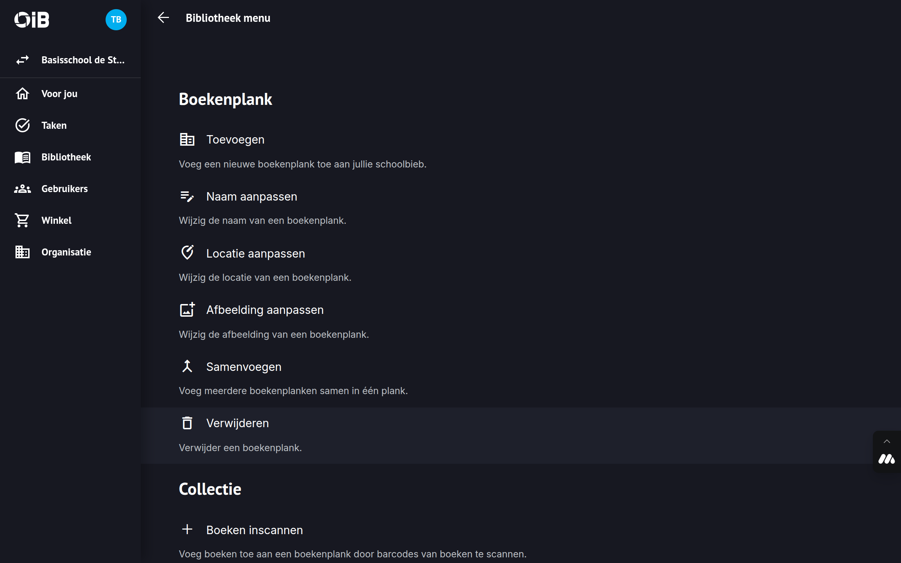Click the Boeken inscannen option
Viewport: 901px width, 563px height.
tap(254, 530)
